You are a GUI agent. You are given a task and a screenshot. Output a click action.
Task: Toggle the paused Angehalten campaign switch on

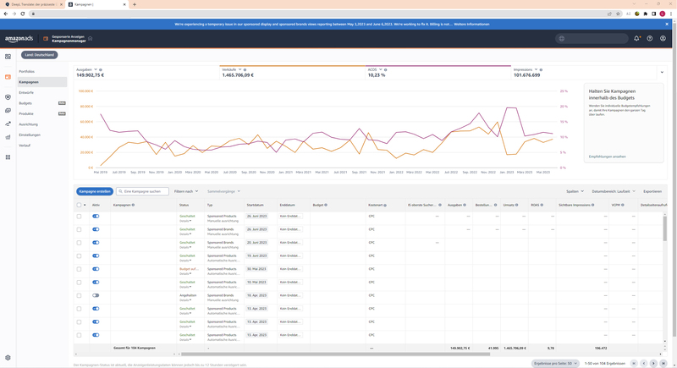(x=96, y=295)
